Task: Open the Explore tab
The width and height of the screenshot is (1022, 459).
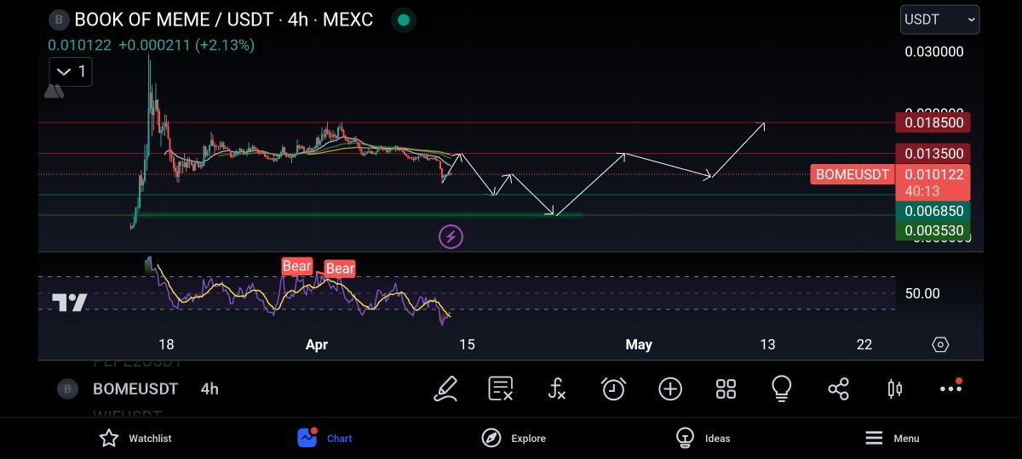Action: point(514,438)
